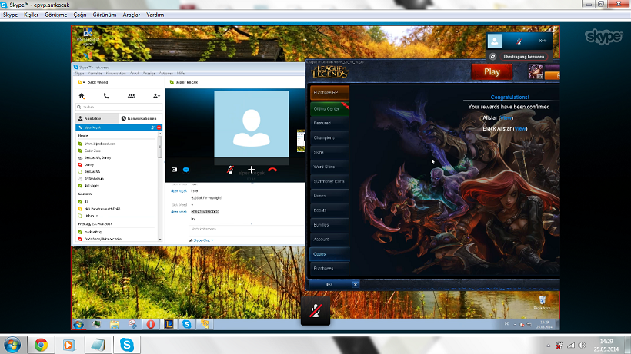End call icon on the alper koçak row
This screenshot has height=354, width=631.
[159, 127]
